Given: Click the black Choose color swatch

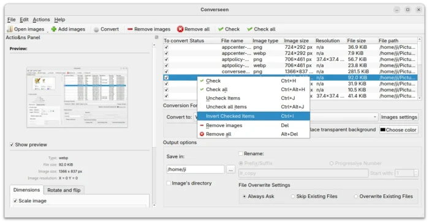Looking at the screenshot, I should pos(383,130).
